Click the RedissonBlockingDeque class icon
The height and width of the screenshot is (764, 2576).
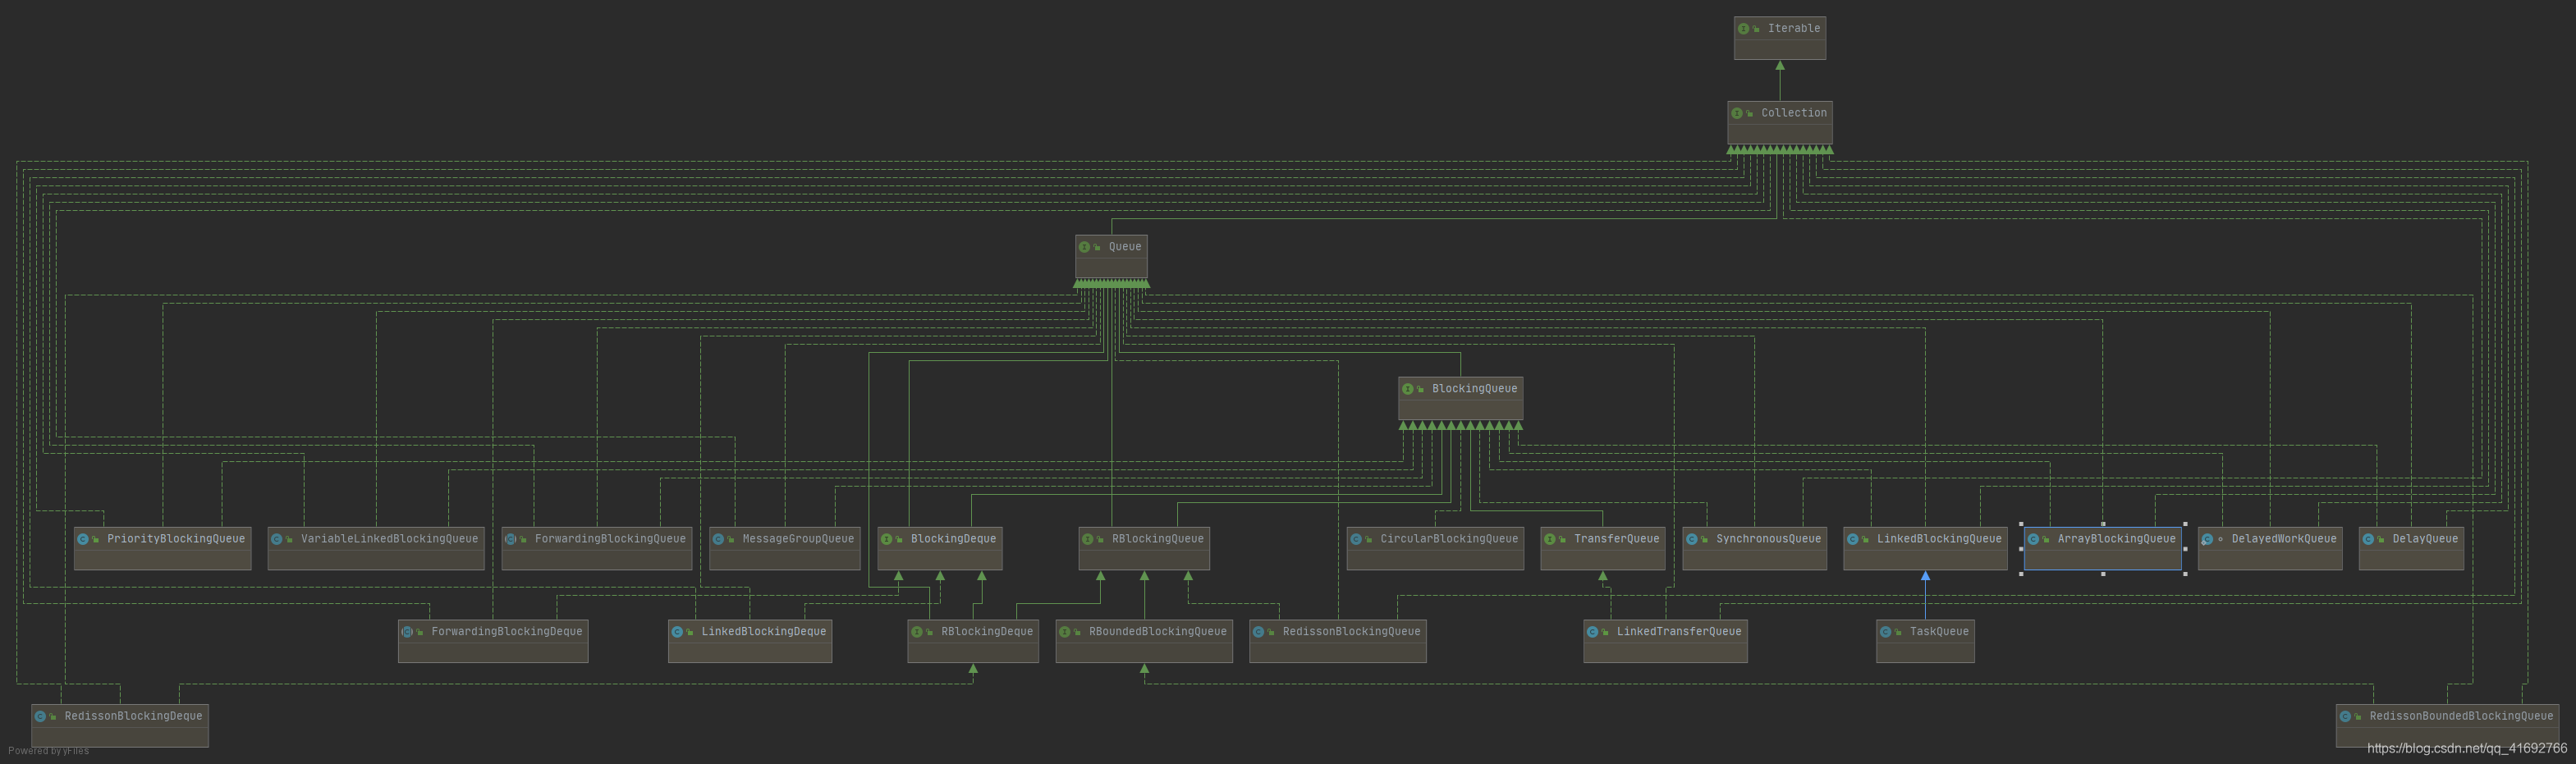click(x=40, y=716)
